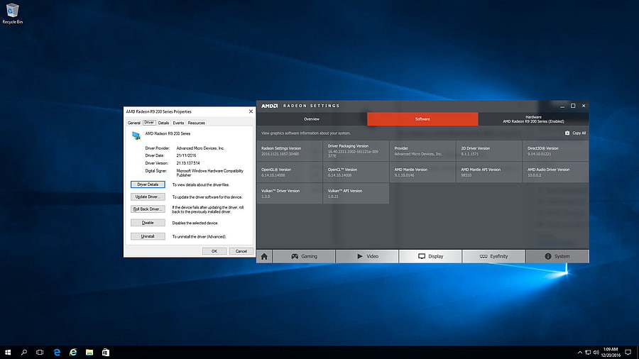
Task: Select the Driver tab in Properties dialog
Action: click(x=149, y=123)
